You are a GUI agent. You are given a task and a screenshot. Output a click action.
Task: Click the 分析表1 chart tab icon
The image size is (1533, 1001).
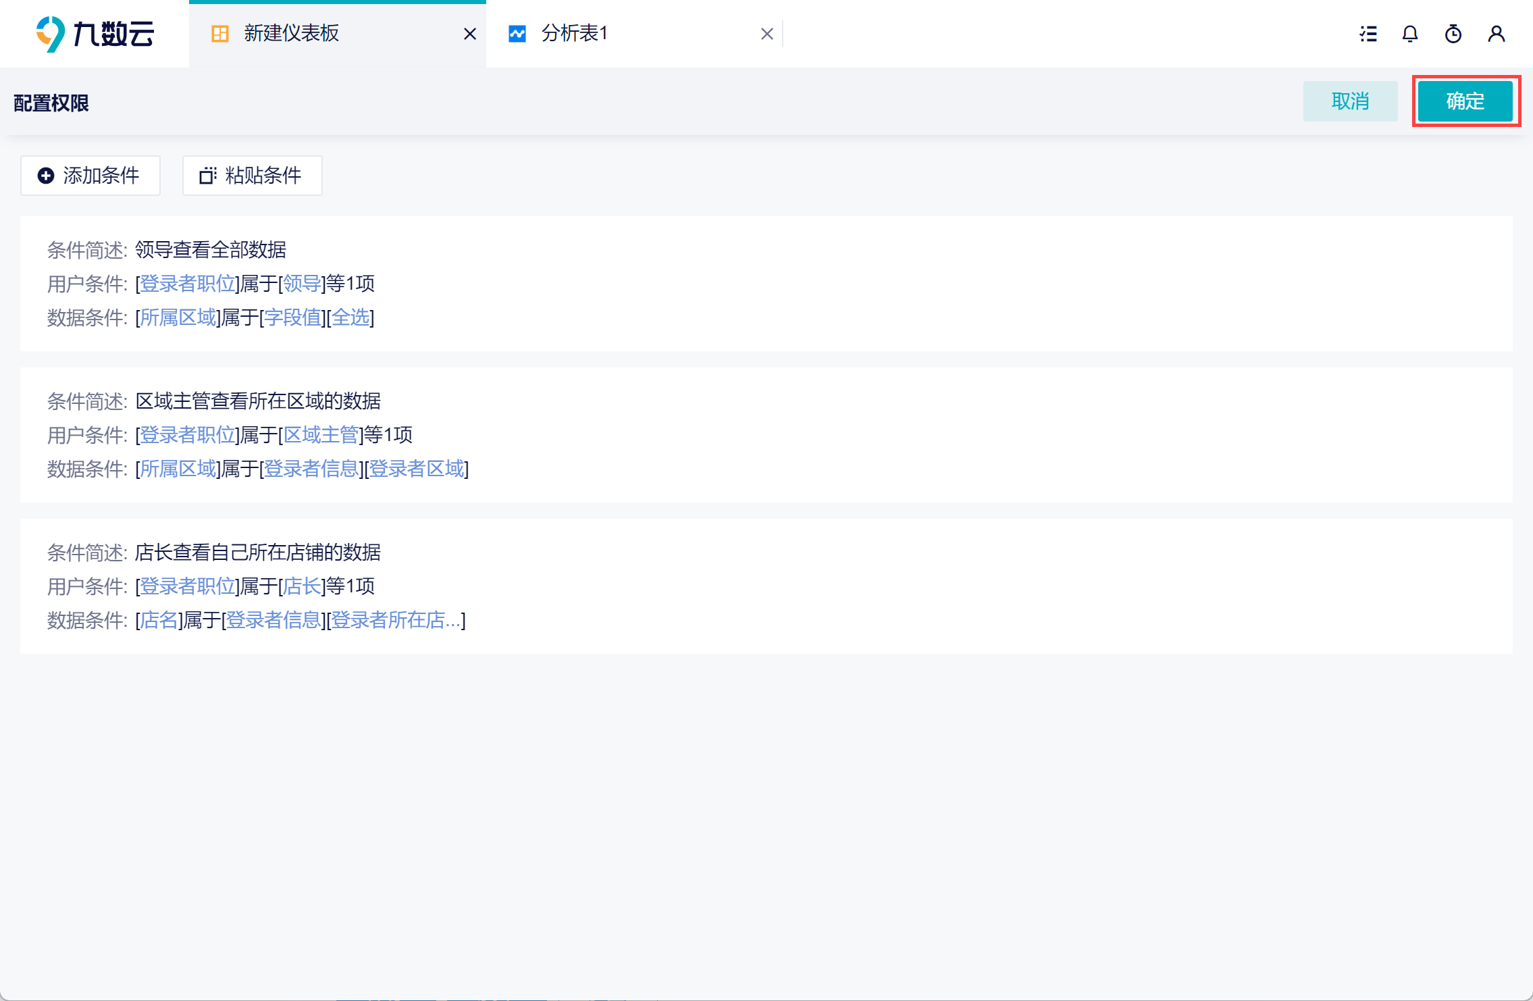517,34
